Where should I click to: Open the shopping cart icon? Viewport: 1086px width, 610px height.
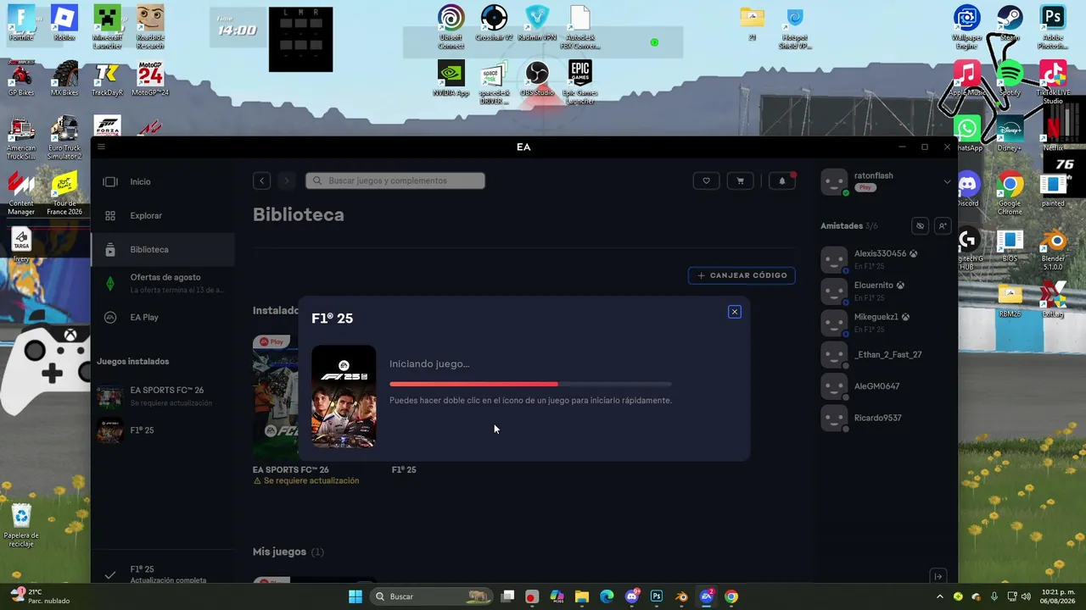[740, 180]
